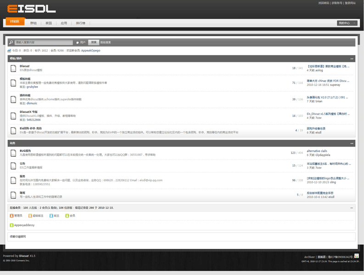This screenshot has height=275, width=364.
Task: Click the ICP registration number link
Action: pos(340,257)
